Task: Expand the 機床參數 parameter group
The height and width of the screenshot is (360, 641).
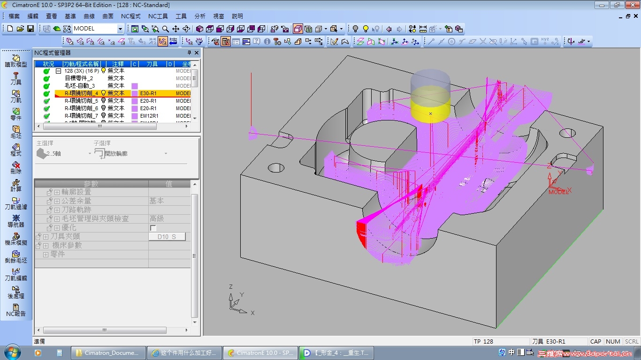Action: click(x=46, y=246)
